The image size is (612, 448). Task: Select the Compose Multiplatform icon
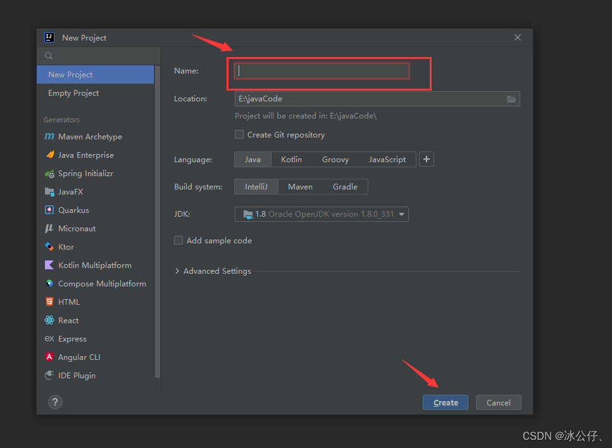click(49, 283)
